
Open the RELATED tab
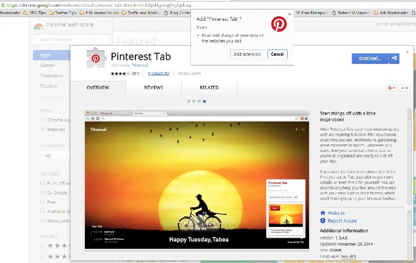209,88
